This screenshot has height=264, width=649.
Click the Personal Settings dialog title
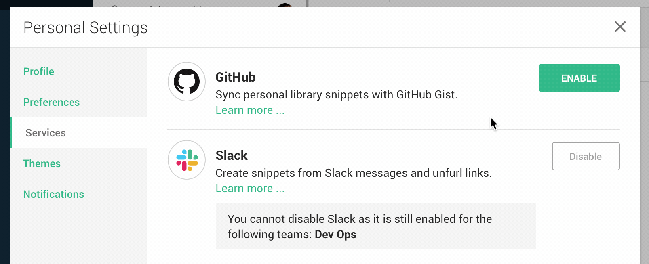point(85,27)
